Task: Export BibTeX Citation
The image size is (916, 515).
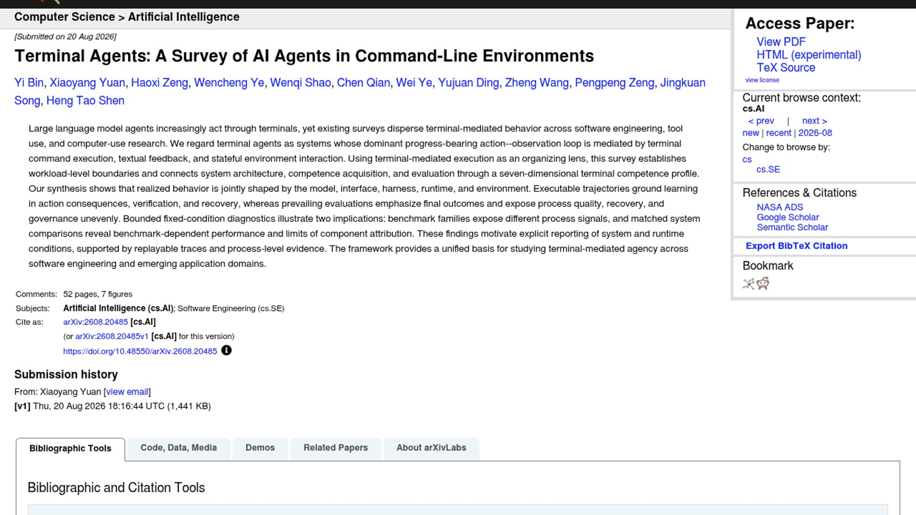Action: [796, 246]
